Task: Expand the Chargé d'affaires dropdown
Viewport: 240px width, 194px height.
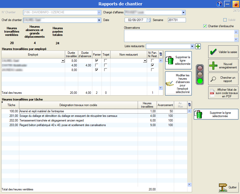Action: [183, 13]
